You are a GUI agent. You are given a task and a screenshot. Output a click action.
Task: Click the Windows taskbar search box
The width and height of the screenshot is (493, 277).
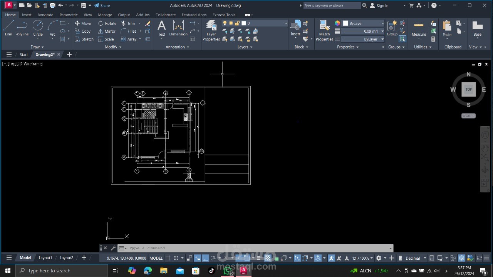click(x=62, y=271)
